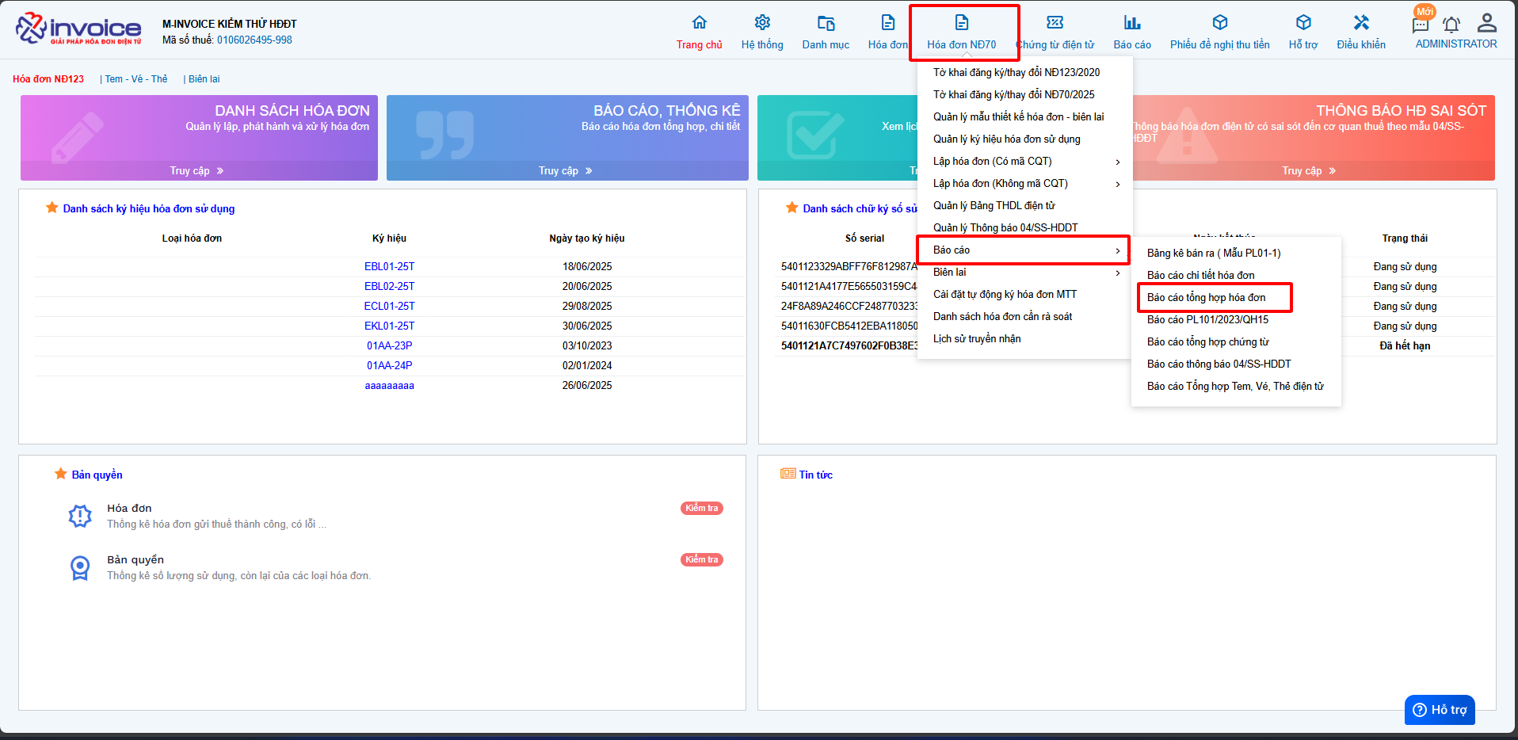Switch to Tem - Vé - Thẻ tab

[136, 79]
